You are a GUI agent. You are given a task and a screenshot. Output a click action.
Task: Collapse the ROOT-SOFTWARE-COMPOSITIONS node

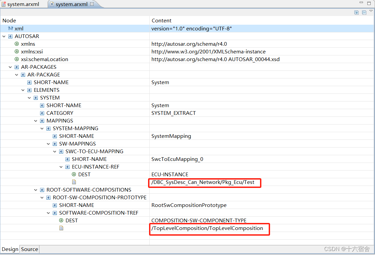(36, 190)
